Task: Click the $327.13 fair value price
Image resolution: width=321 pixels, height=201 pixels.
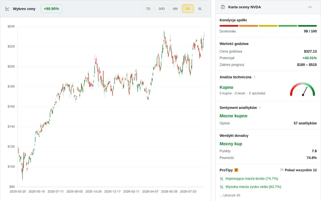Action: point(310,51)
